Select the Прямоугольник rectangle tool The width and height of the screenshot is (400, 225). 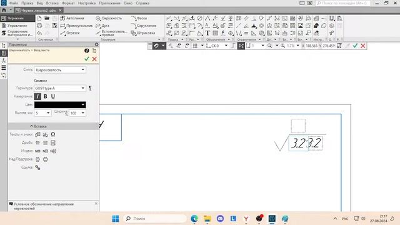pyautogui.click(x=76, y=26)
